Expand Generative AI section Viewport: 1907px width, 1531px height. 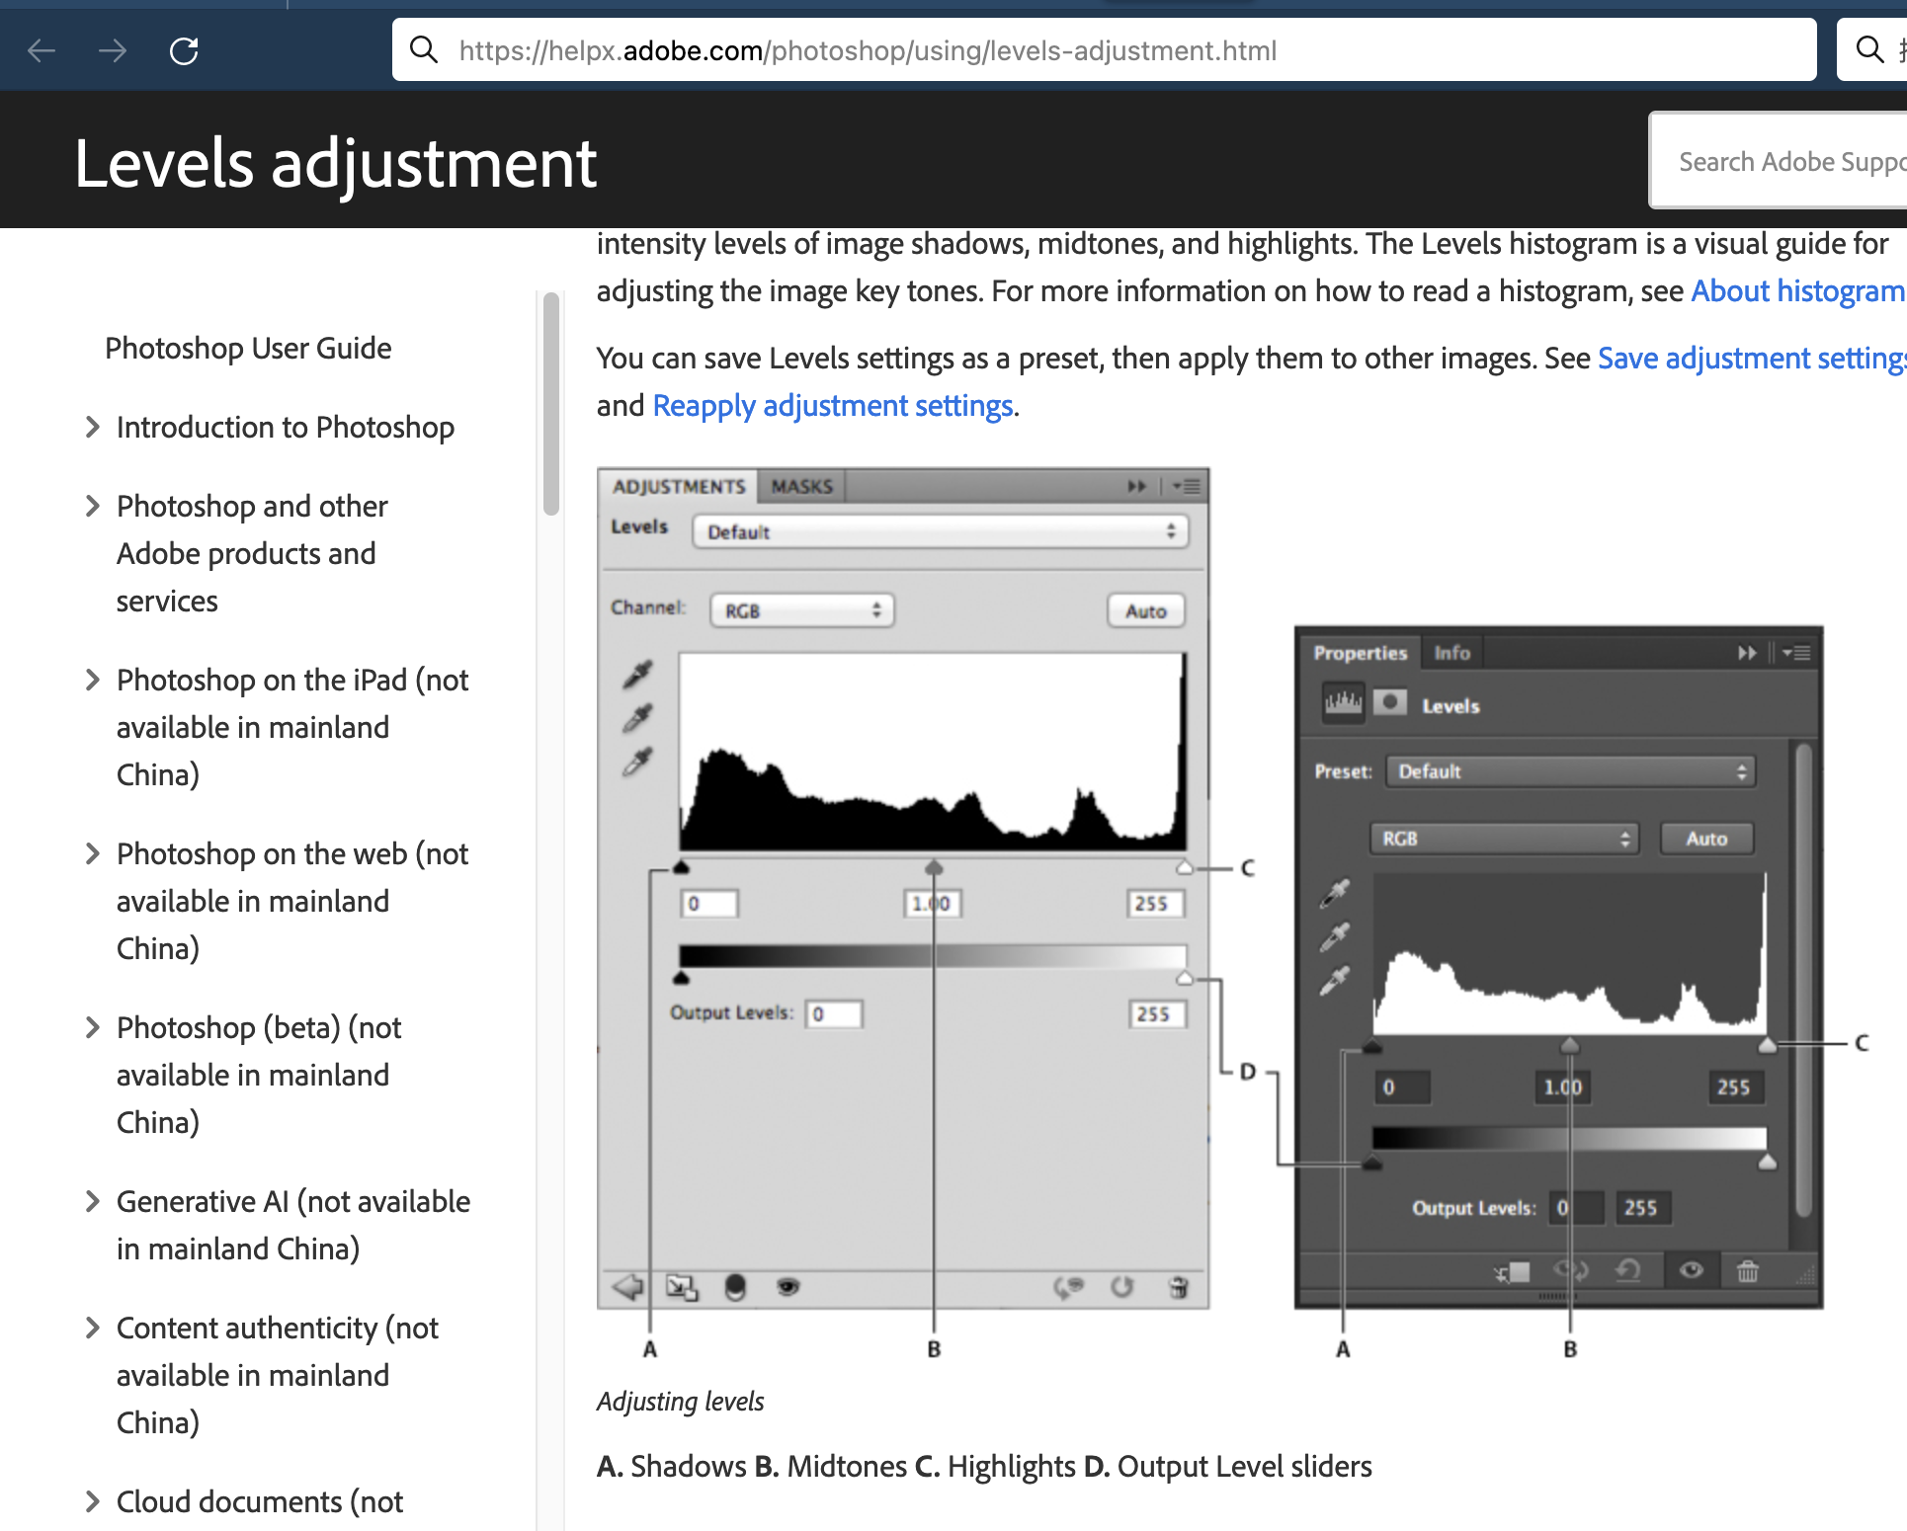93,1201
